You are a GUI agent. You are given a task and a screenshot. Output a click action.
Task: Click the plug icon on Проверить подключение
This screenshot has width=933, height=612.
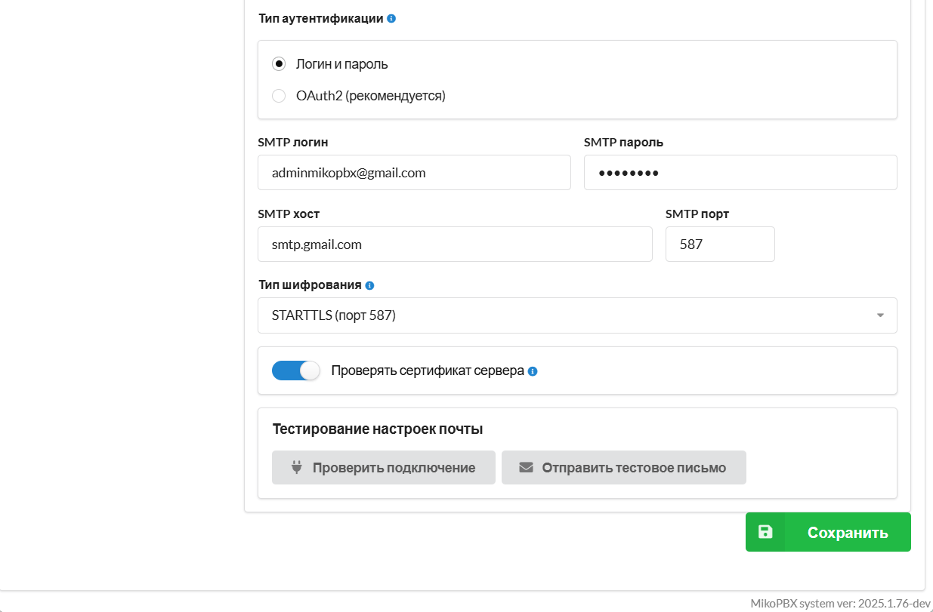pyautogui.click(x=297, y=468)
